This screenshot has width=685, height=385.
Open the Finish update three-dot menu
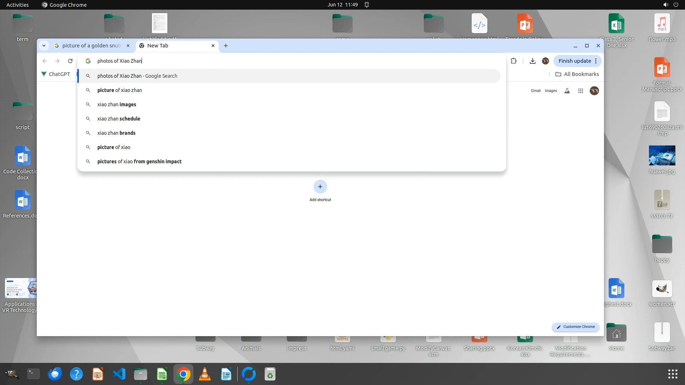[595, 61]
